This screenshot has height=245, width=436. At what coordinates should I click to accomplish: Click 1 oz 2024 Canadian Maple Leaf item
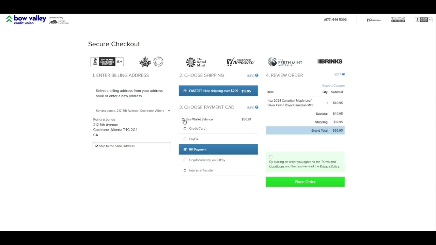point(290,103)
